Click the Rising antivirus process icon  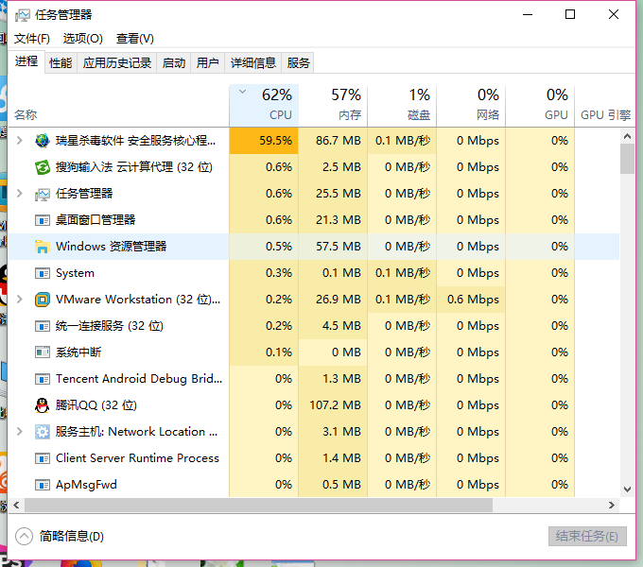(43, 141)
